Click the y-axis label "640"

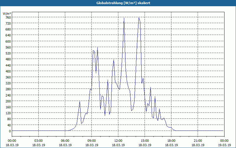click(x=8, y=35)
